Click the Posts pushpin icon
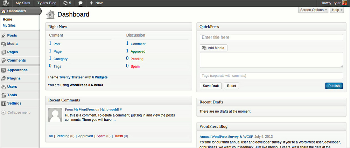Image resolution: width=350 pixels, height=148 pixels. point(3,35)
